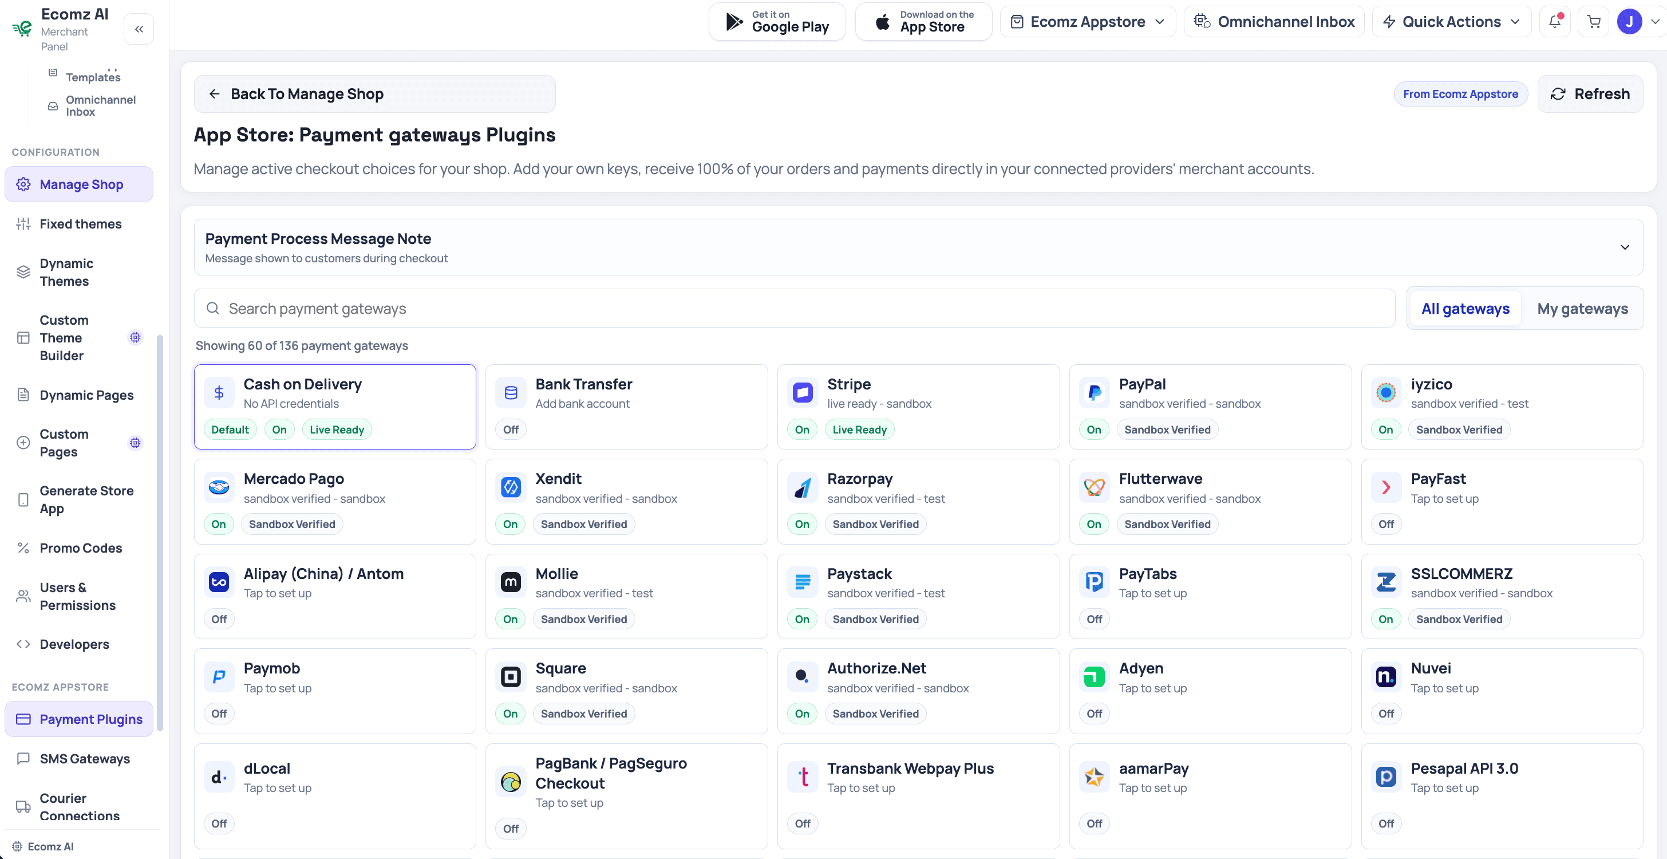
Task: Open the Transbank Webpay Plus card
Action: (918, 796)
